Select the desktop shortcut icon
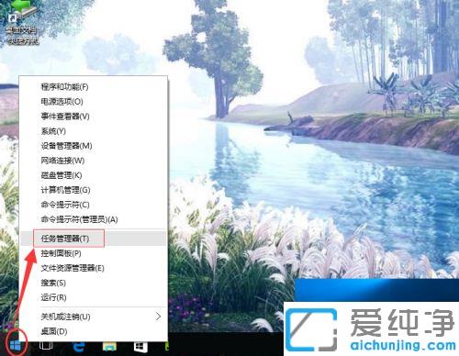 click(x=22, y=23)
